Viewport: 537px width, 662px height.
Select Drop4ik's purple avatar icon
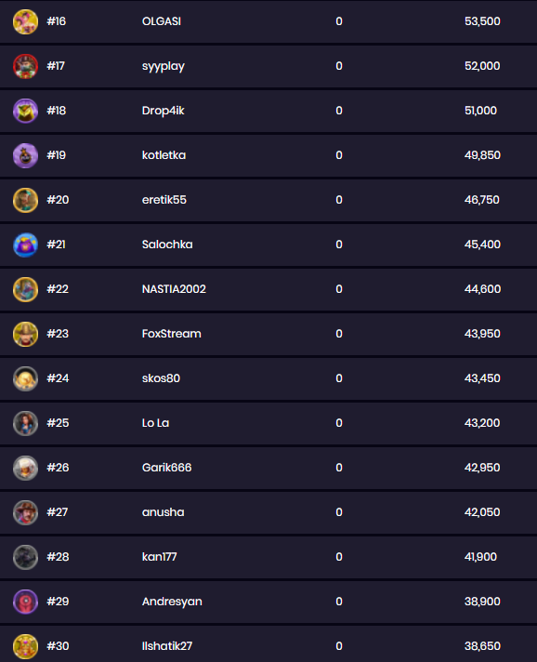pyautogui.click(x=25, y=111)
